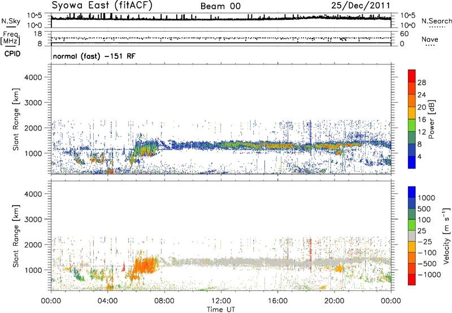Click the '24' label on Power color bar
The width and height of the screenshot is (452, 313).
(x=421, y=95)
